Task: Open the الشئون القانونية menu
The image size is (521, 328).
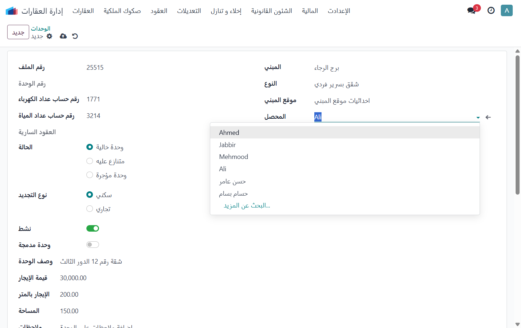Action: click(271, 11)
